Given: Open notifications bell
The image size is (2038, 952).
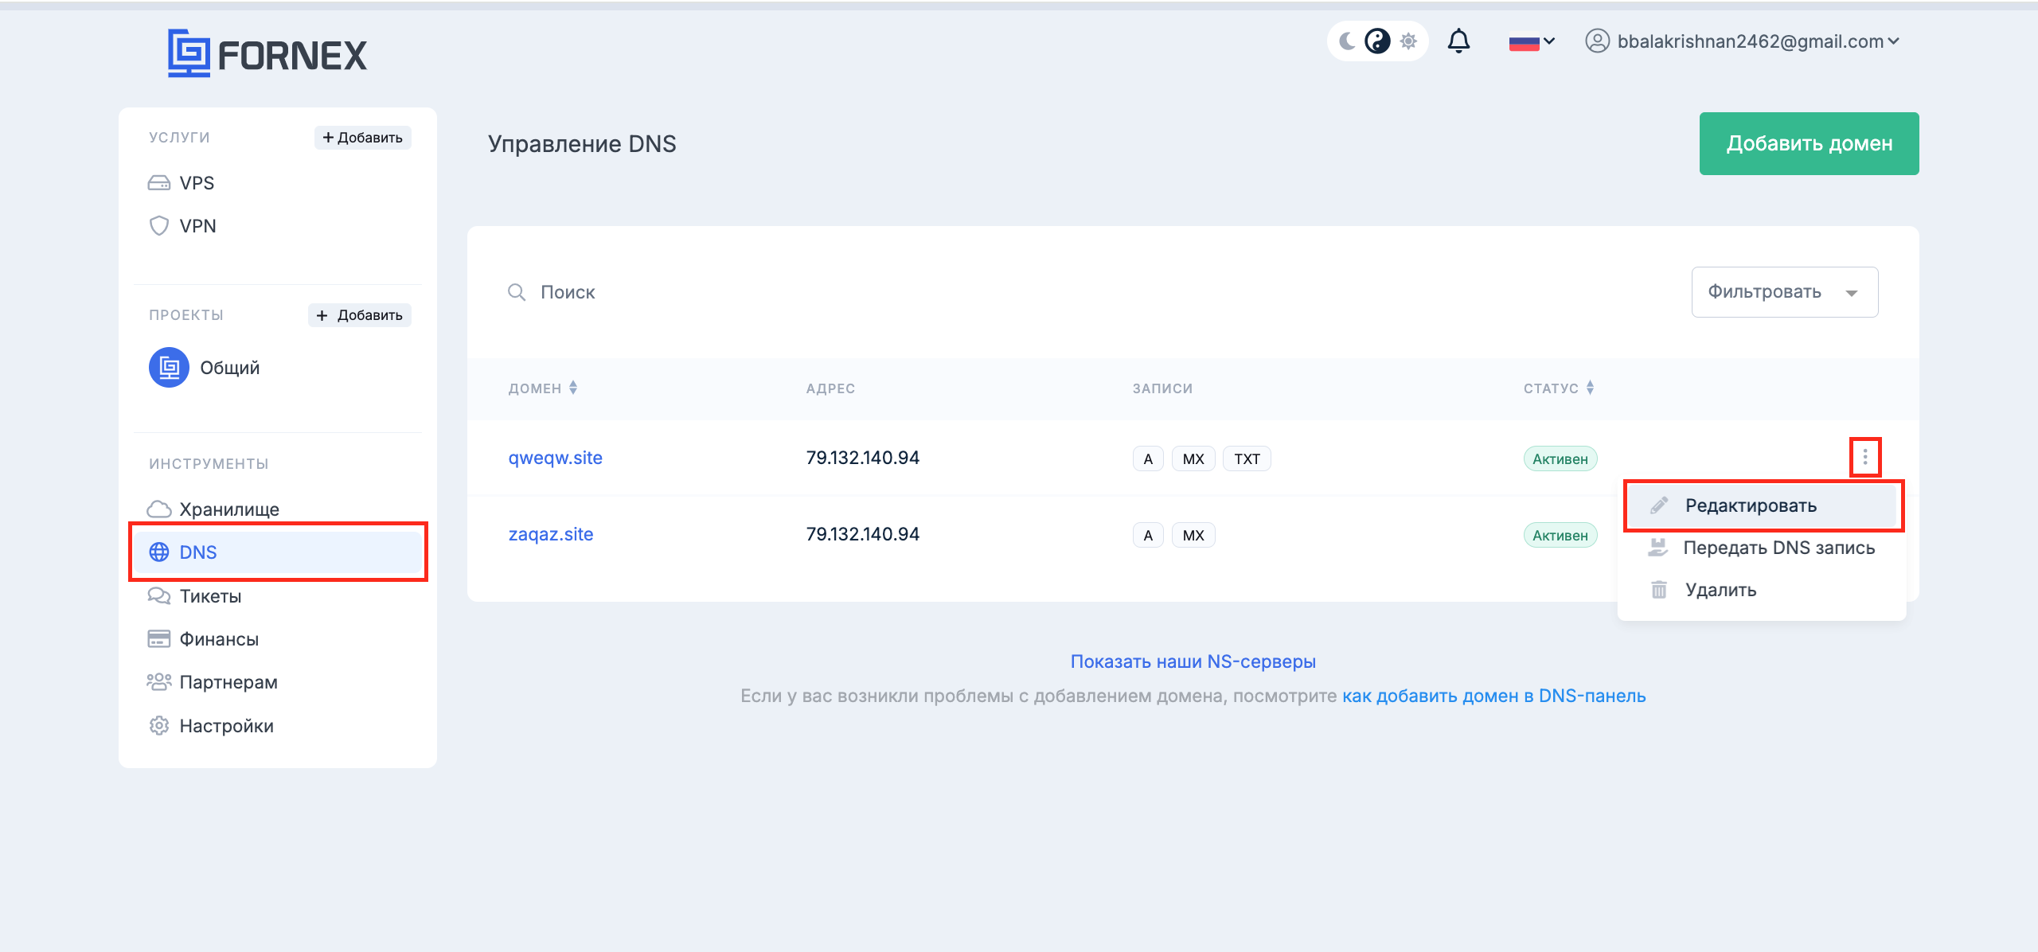Looking at the screenshot, I should click(1458, 41).
